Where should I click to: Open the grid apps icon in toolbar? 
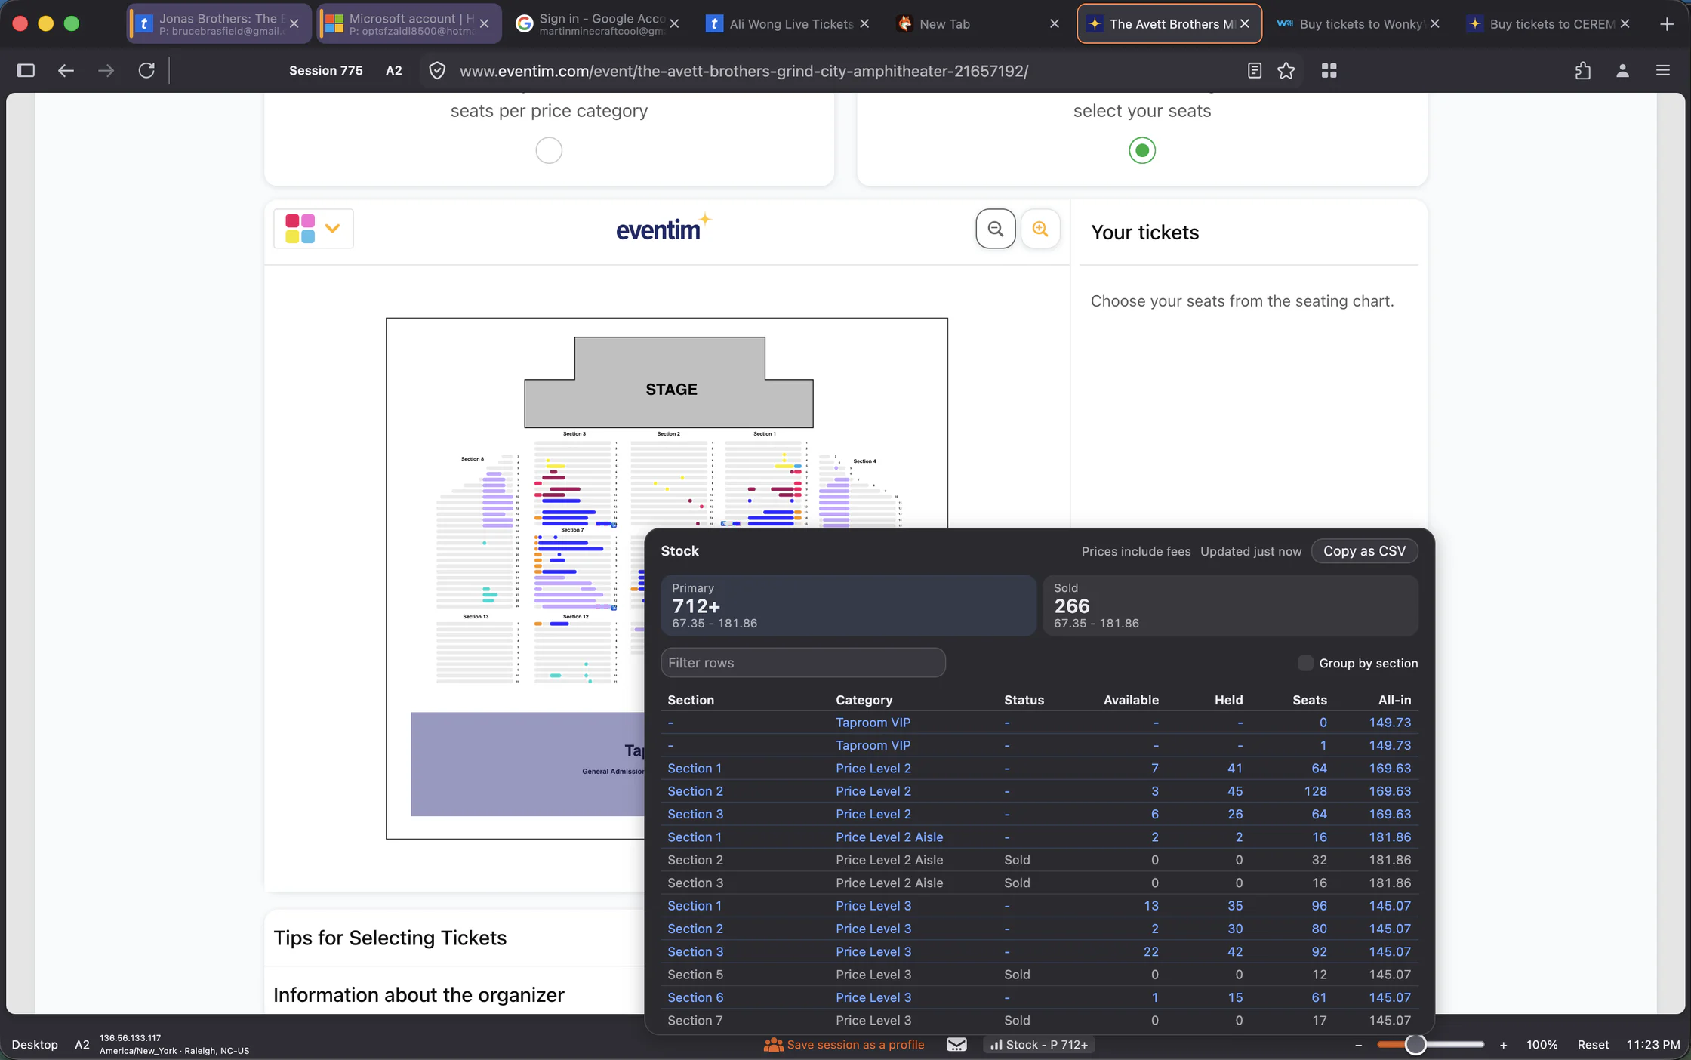[x=1329, y=71]
